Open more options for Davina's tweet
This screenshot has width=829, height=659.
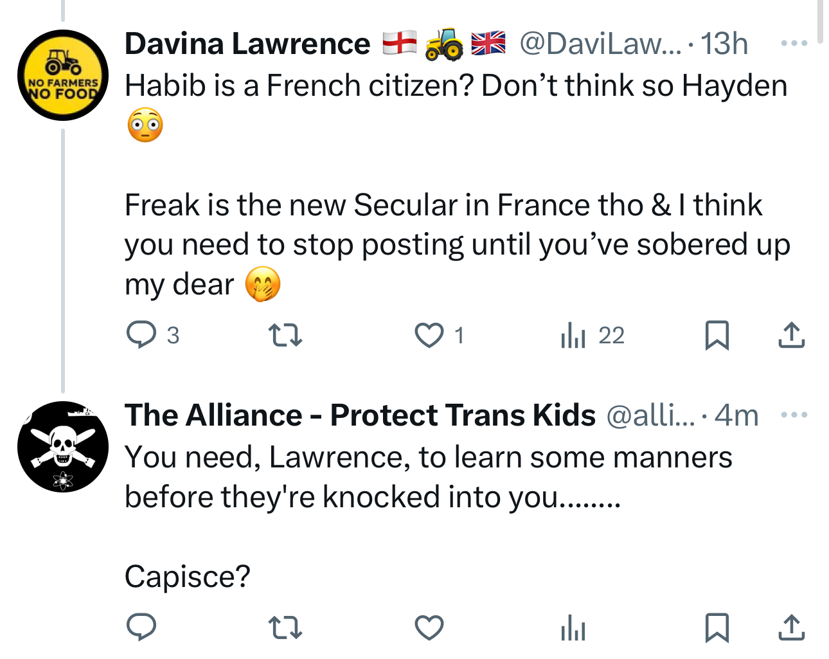(794, 44)
